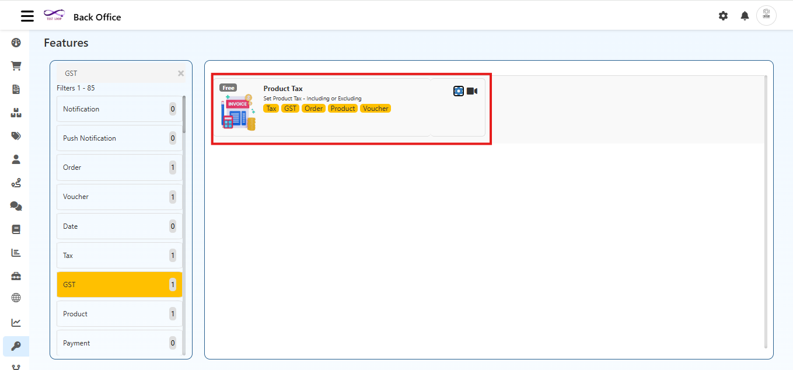Open the settings gear menu
793x370 pixels.
coord(723,16)
